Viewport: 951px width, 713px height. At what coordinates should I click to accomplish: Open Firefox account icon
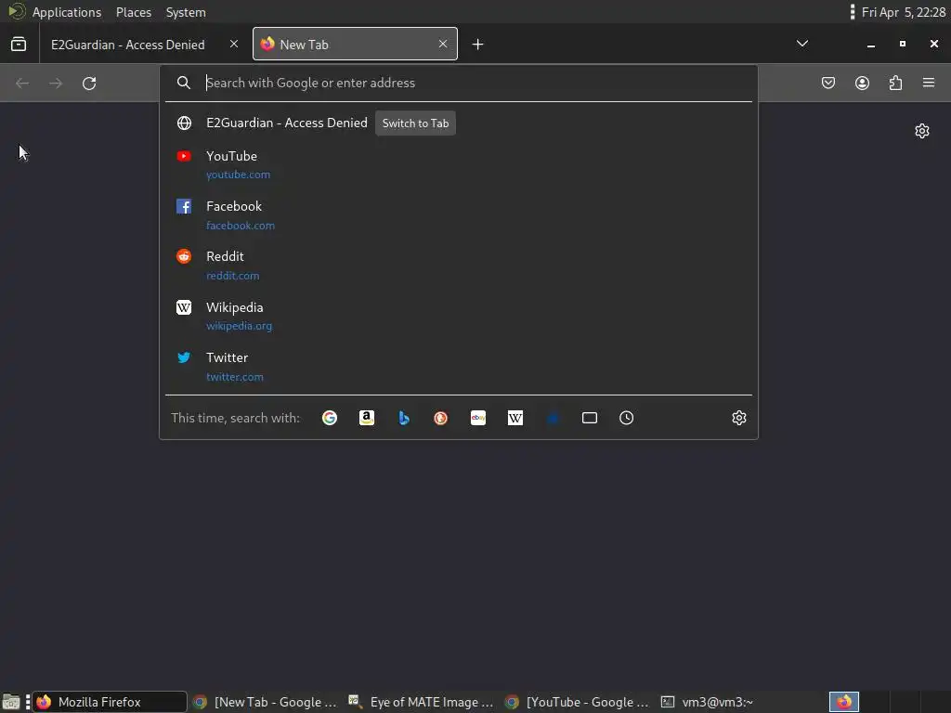(x=862, y=83)
